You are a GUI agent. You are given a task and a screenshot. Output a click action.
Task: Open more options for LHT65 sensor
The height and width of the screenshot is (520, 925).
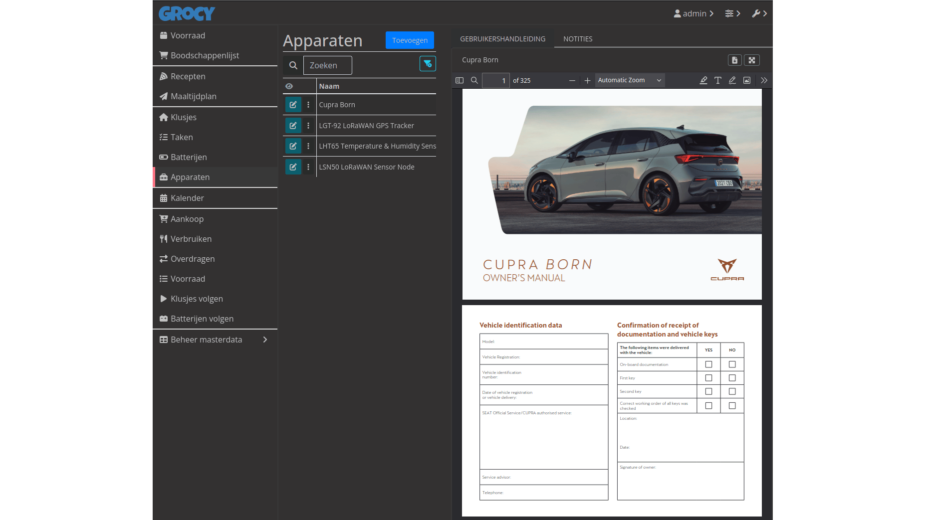tap(308, 146)
